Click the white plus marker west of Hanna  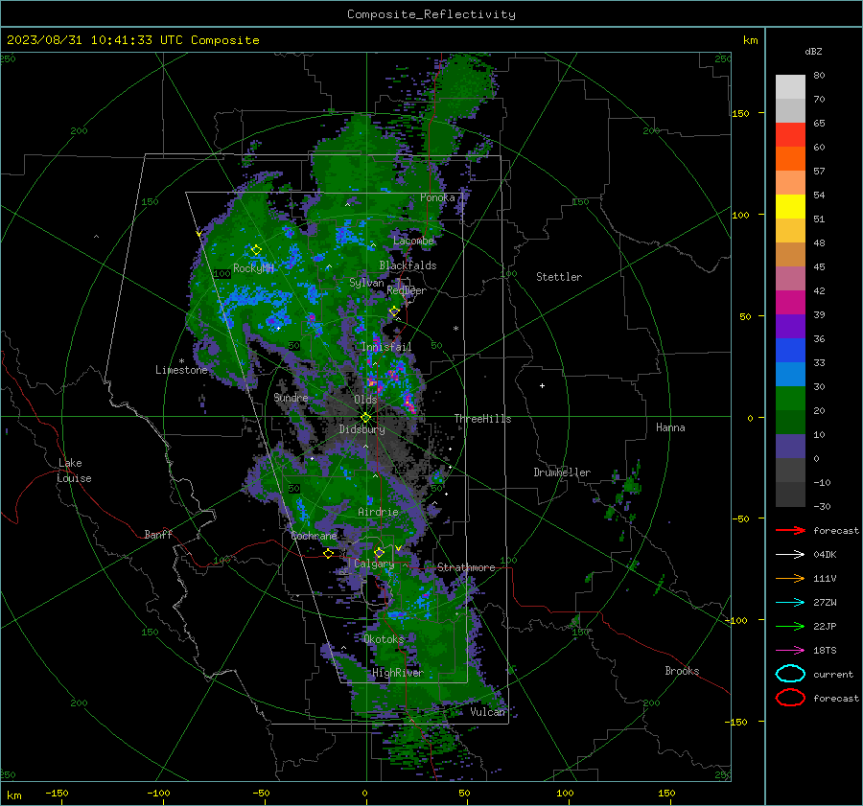point(542,385)
